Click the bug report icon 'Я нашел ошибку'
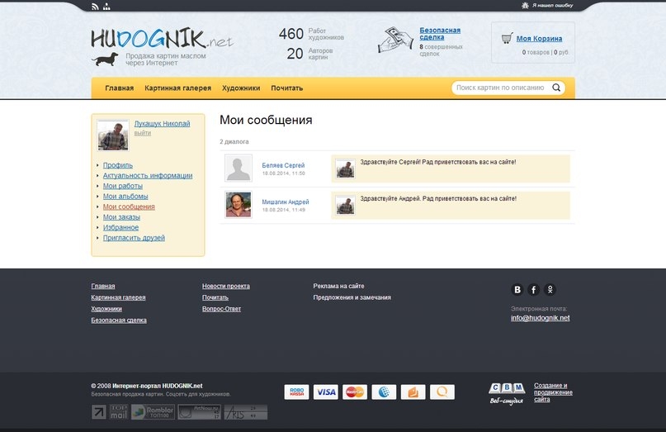 526,5
